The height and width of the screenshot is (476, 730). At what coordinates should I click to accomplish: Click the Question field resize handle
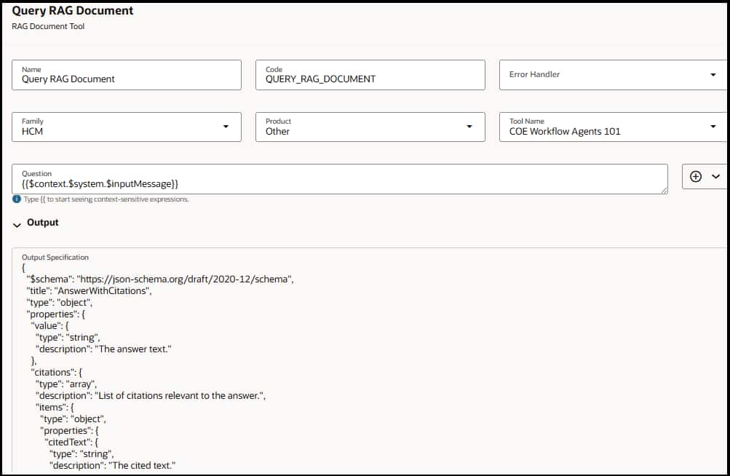[x=664, y=190]
